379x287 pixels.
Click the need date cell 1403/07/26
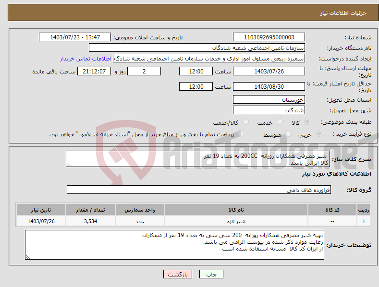(x=41, y=221)
